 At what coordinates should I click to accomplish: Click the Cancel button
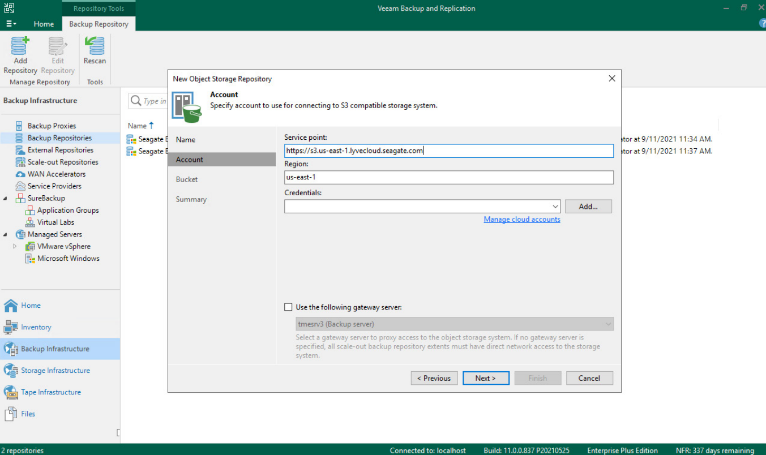tap(589, 378)
